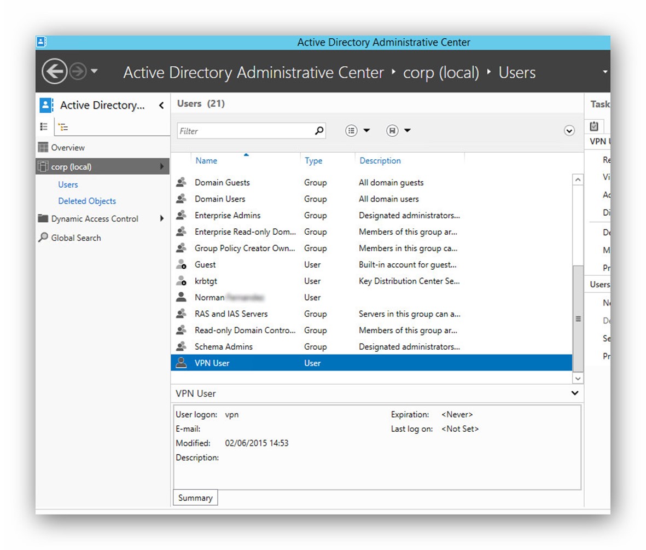Click the breadcrumb Users segment

click(517, 73)
